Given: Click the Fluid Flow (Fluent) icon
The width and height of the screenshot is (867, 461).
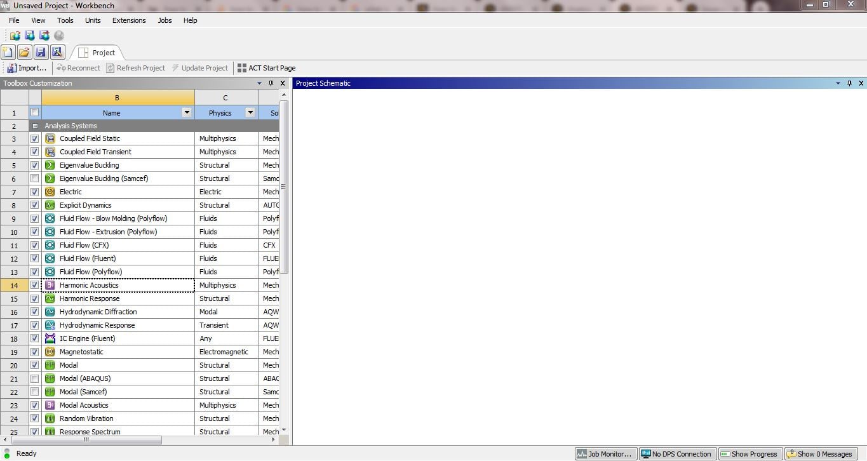Looking at the screenshot, I should [x=50, y=258].
